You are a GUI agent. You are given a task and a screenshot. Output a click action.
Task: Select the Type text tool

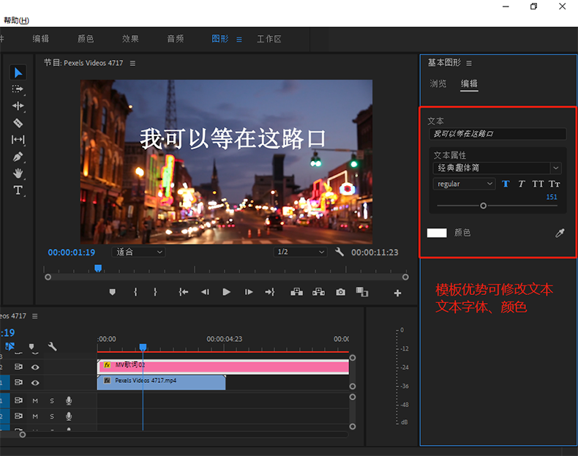18,190
